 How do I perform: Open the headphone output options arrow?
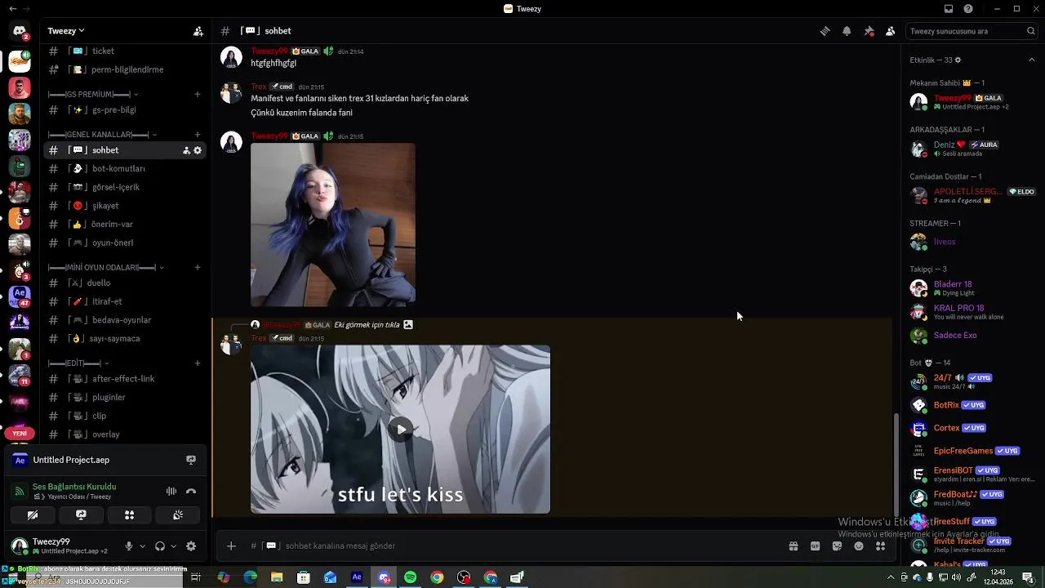(x=173, y=546)
